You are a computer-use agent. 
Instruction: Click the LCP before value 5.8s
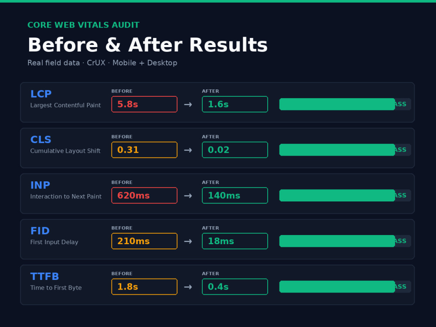point(144,104)
